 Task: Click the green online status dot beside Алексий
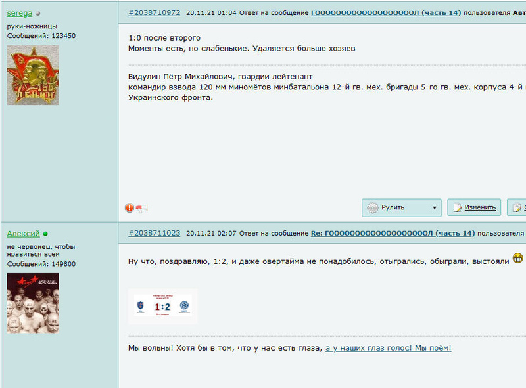pos(45,234)
